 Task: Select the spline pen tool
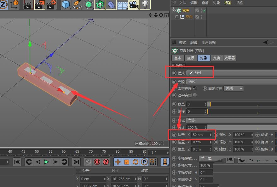(x=77, y=4)
